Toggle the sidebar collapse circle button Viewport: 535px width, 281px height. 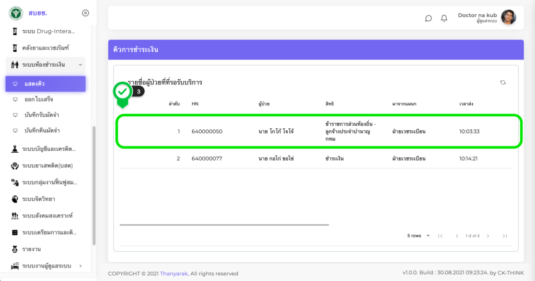pyautogui.click(x=86, y=13)
